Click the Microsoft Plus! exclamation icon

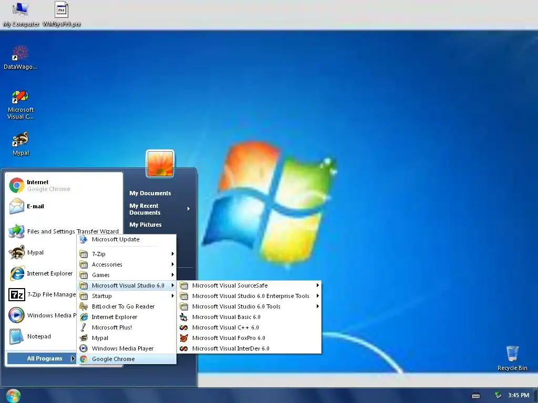(84, 327)
